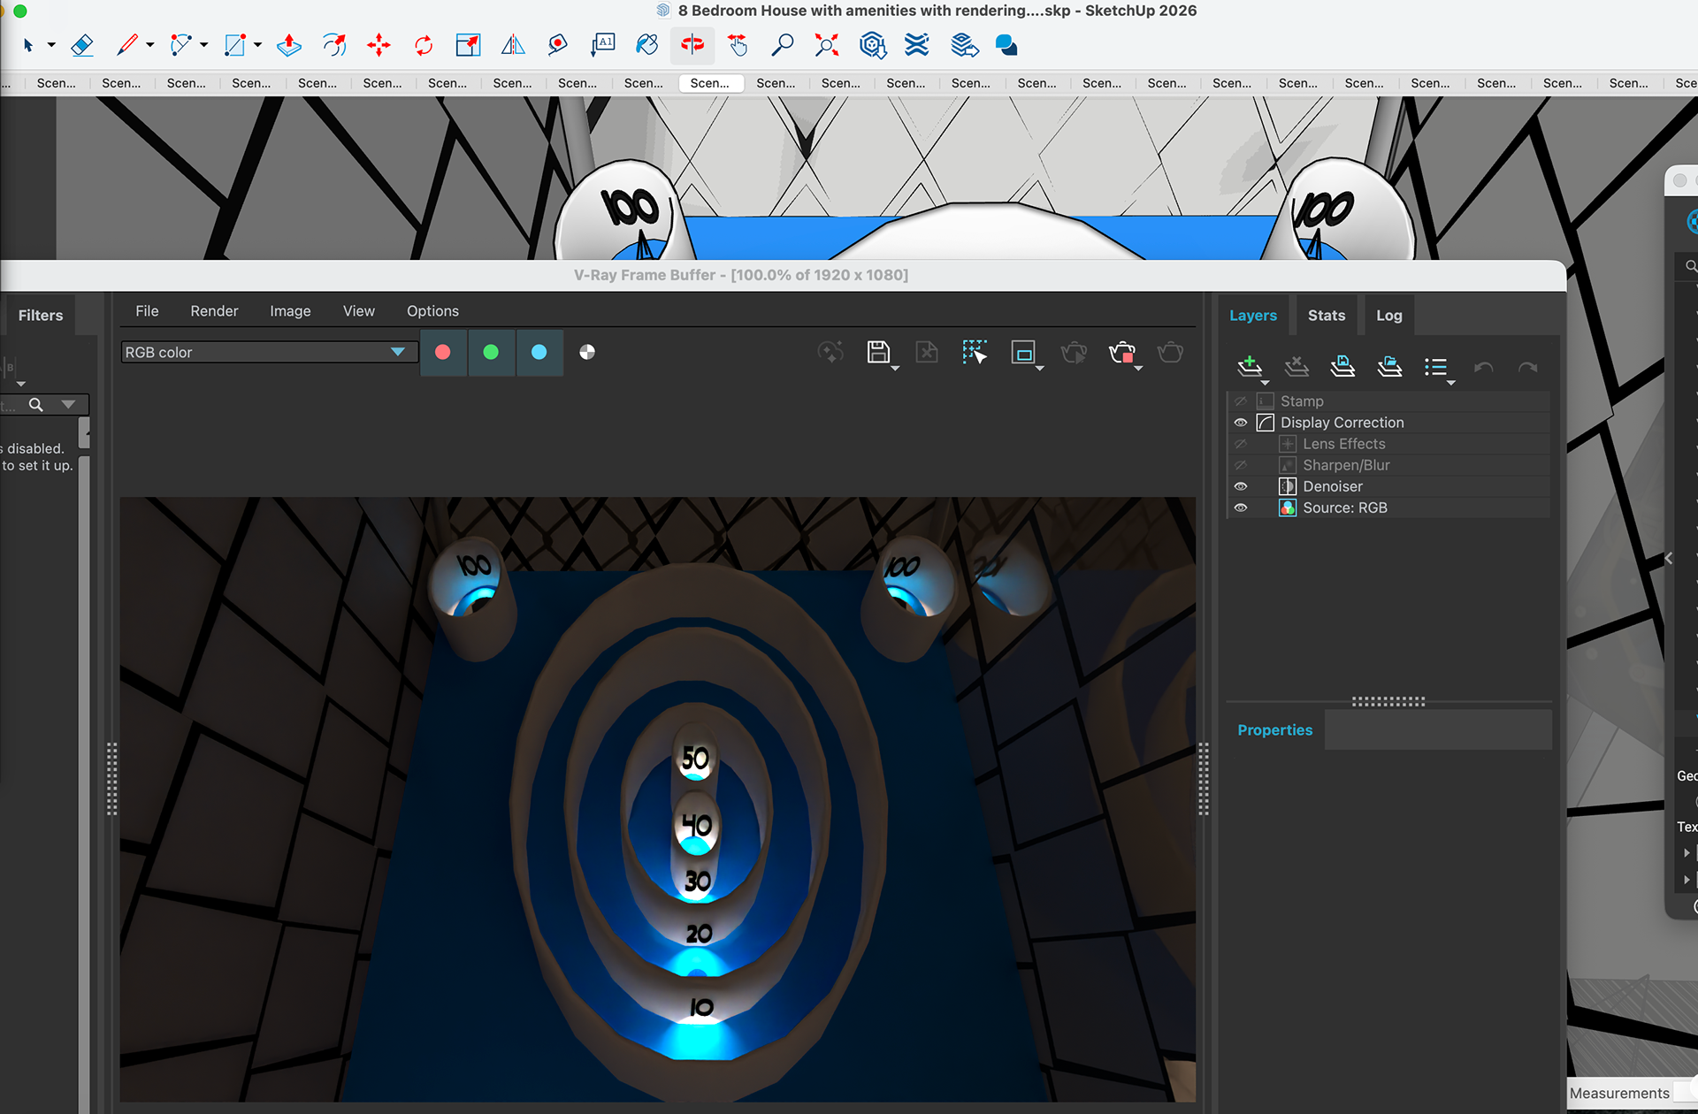Activate the Zoom Extents tool
Image resolution: width=1698 pixels, height=1114 pixels.
pos(827,45)
